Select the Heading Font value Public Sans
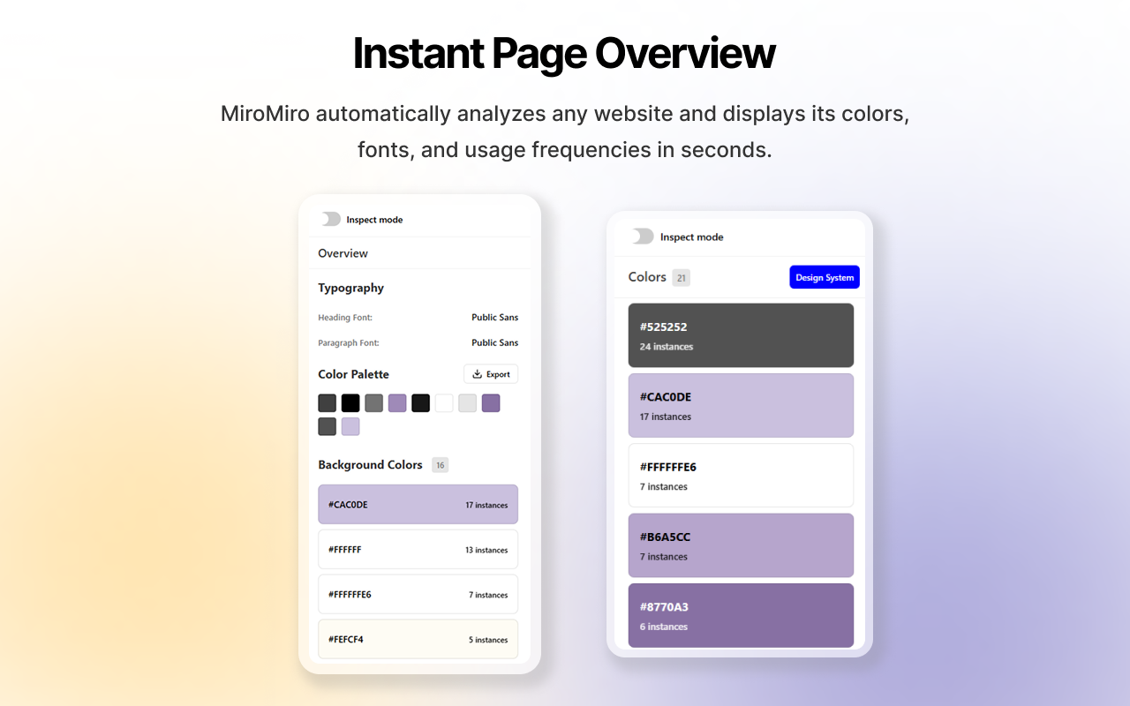 pos(494,317)
